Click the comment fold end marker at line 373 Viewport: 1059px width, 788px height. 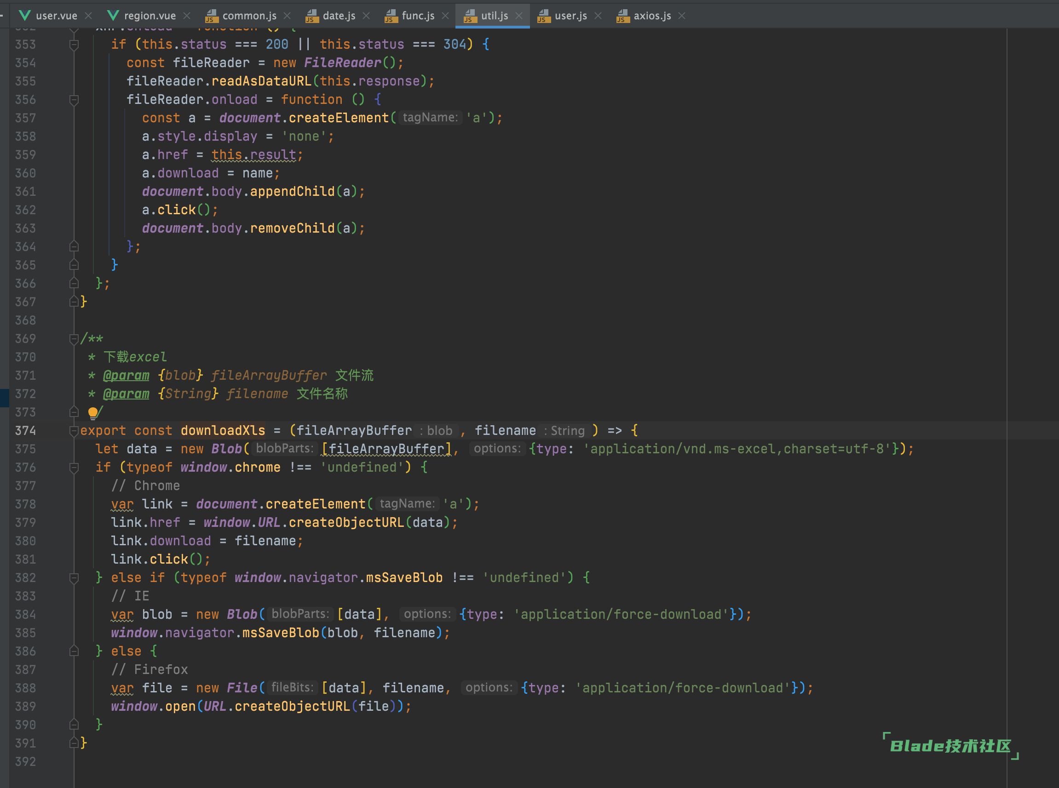tap(74, 412)
